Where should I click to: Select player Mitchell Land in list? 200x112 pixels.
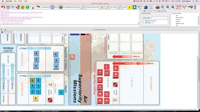click(x=180, y=24)
